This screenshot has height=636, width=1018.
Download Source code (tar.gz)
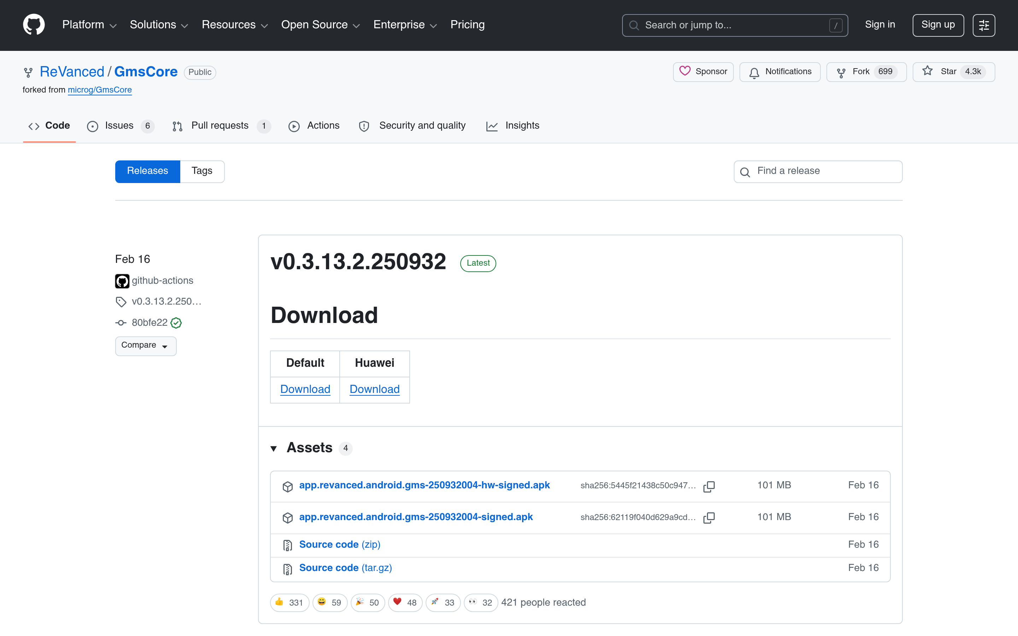[x=345, y=568]
